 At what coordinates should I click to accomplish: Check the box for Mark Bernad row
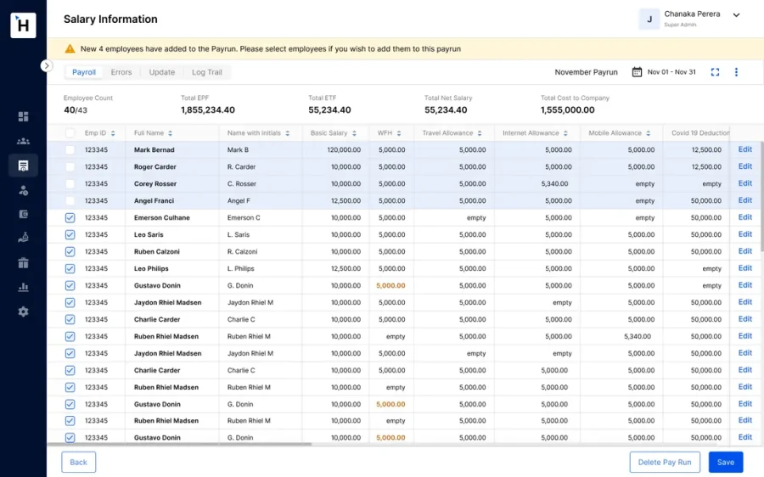pyautogui.click(x=70, y=149)
